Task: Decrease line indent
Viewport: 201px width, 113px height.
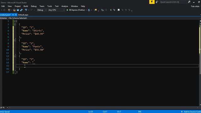Action: pyautogui.click(x=111, y=10)
